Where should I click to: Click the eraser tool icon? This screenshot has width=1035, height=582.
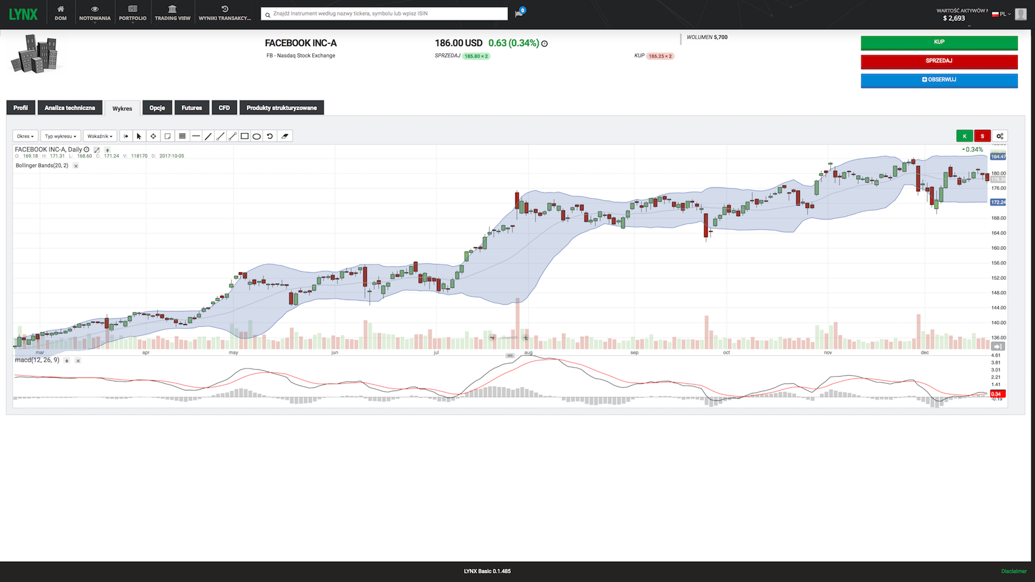[285, 136]
